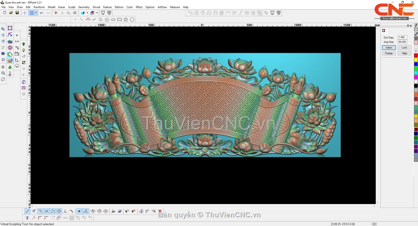Viewport: 418px width, 226px height.
Task: Toggle the green light bulb icon
Action: point(24,45)
